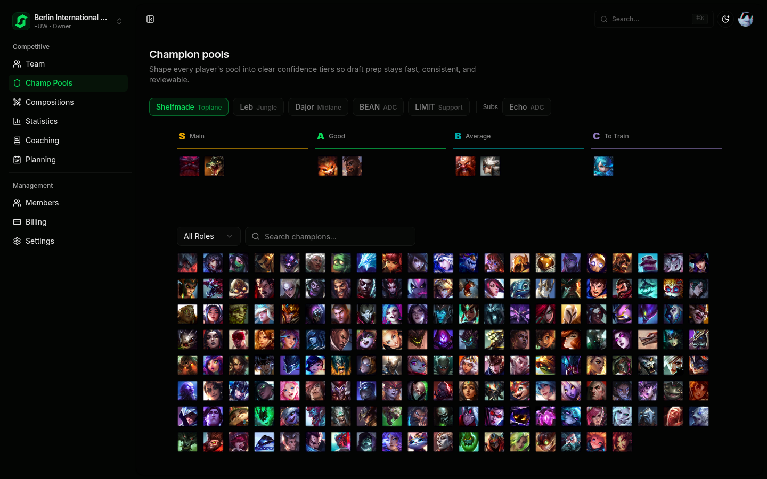Select Ivern champion icon
The height and width of the screenshot is (479, 767).
(x=239, y=314)
